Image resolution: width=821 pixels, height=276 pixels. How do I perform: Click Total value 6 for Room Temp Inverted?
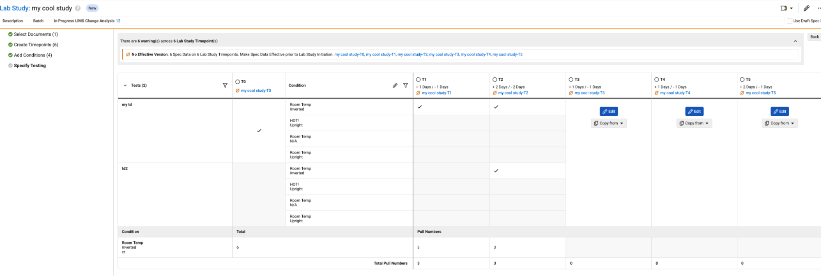click(237, 247)
